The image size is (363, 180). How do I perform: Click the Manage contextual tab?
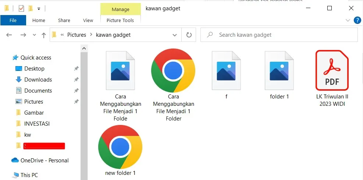pos(120,9)
